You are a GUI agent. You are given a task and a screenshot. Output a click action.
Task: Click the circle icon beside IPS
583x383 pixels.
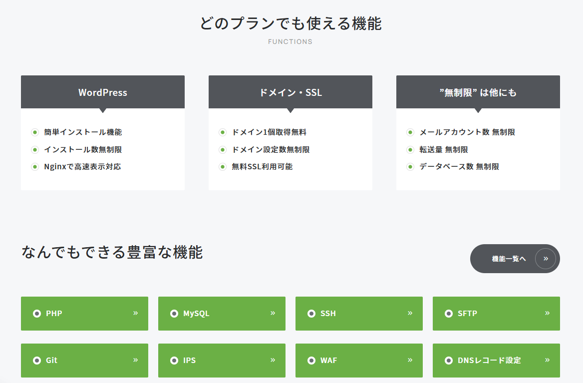pos(174,361)
